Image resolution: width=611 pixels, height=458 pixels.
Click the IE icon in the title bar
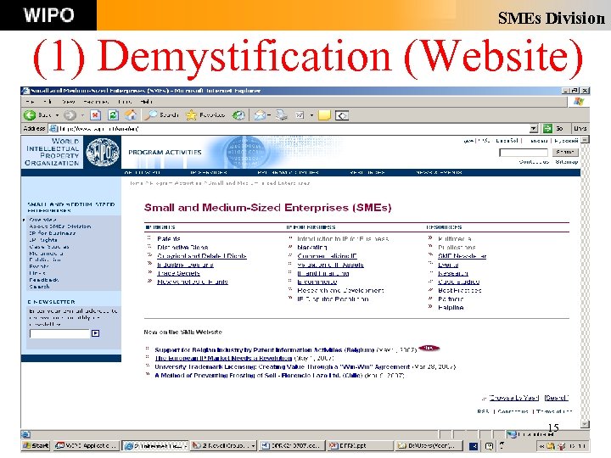(x=25, y=91)
